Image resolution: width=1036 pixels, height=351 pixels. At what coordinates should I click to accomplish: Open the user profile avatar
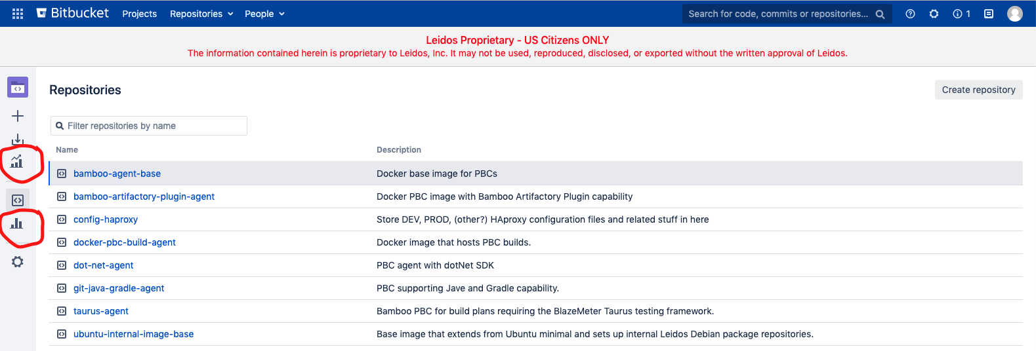click(x=1014, y=14)
